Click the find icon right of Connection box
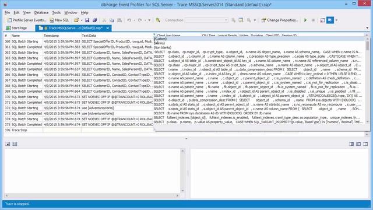The image size is (373, 210). tap(233, 20)
